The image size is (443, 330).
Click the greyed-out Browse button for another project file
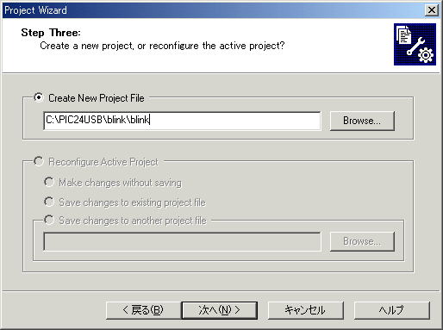tap(362, 241)
